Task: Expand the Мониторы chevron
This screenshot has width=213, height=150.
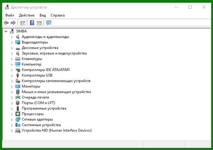Action: (12, 87)
